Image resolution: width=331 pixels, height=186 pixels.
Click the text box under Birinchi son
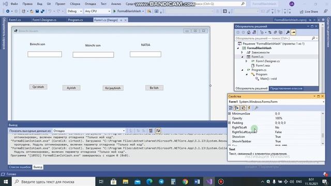coord(45,54)
